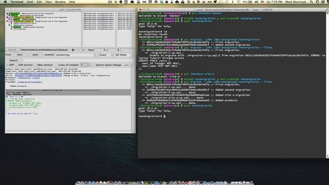Open the Apple menu
The image size is (329, 185).
click(5, 2)
